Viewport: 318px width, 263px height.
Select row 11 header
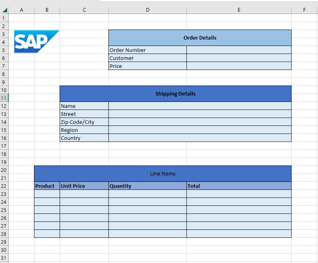(4, 98)
